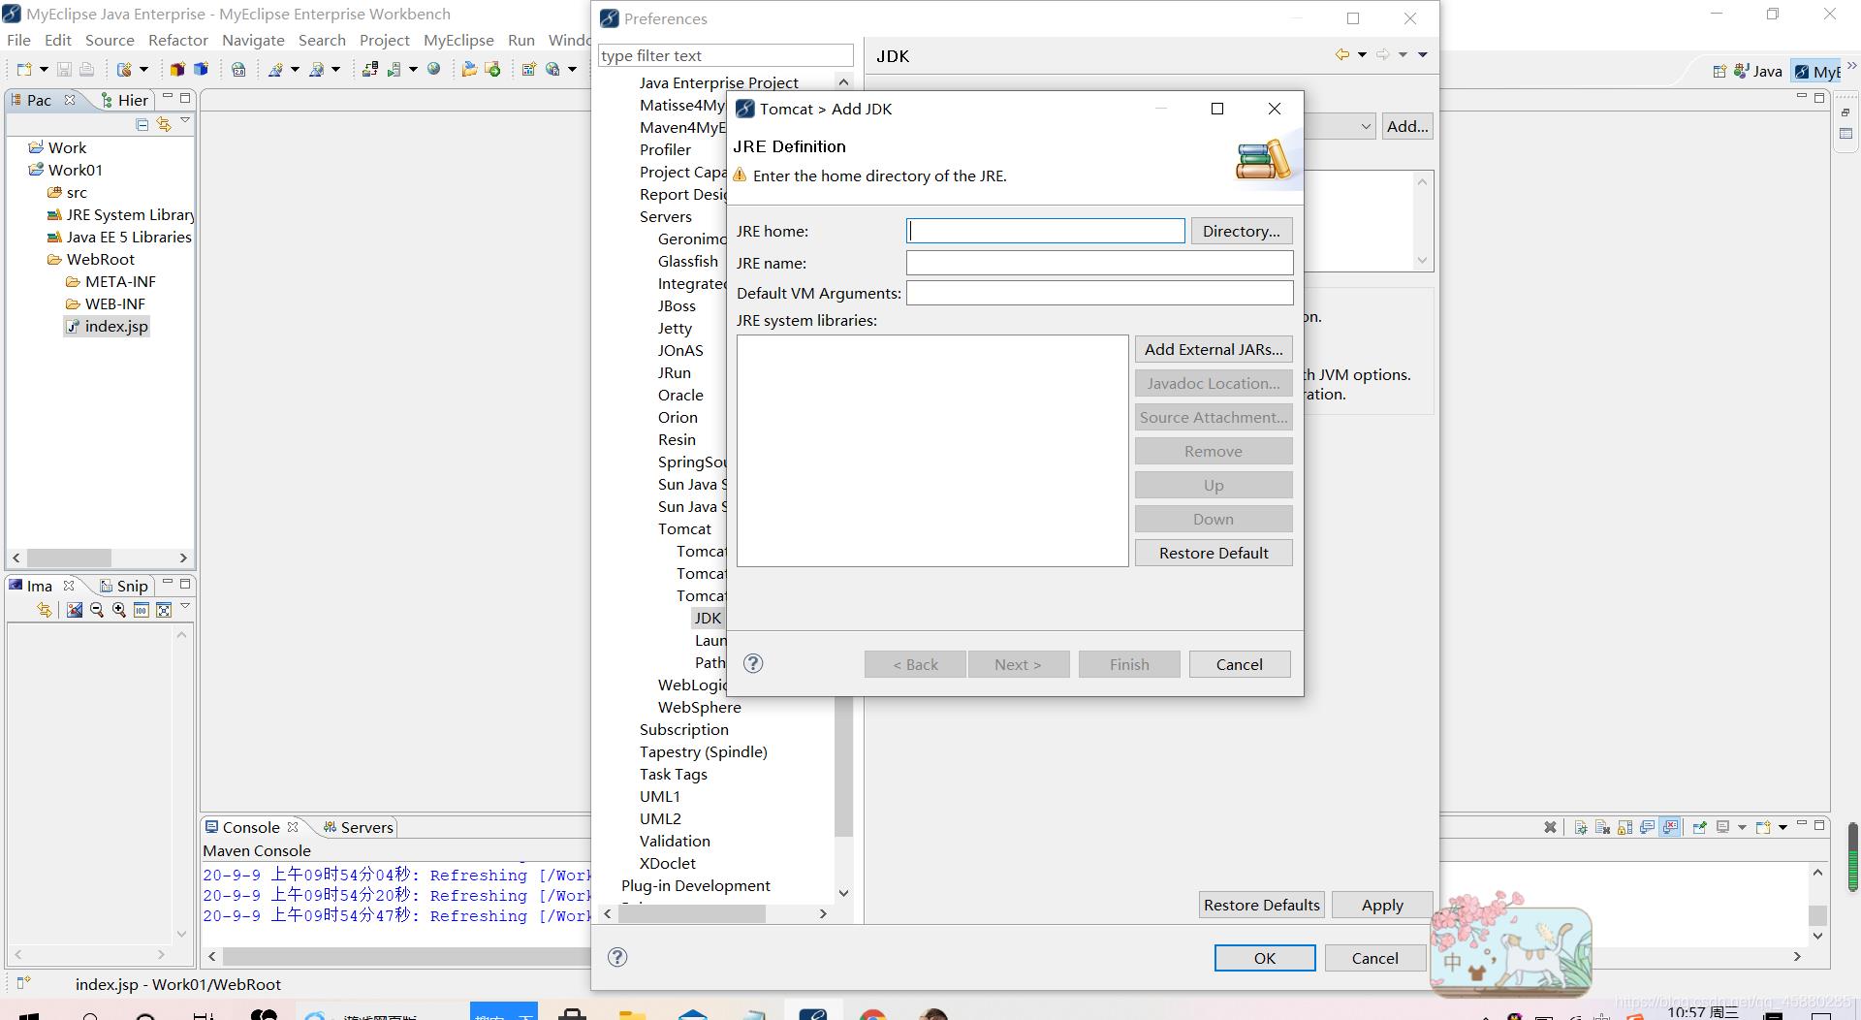Click Link with Editor arrows icon
The height and width of the screenshot is (1020, 1861).
coord(164,124)
